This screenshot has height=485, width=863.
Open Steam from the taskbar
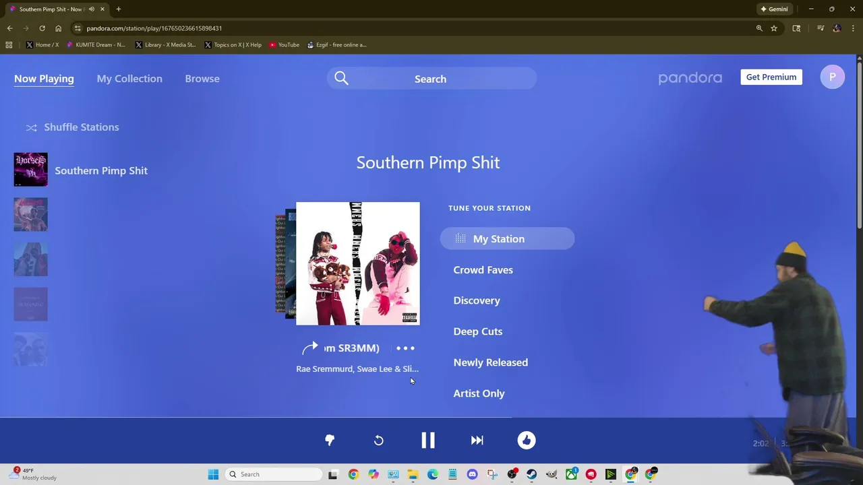tap(531, 474)
